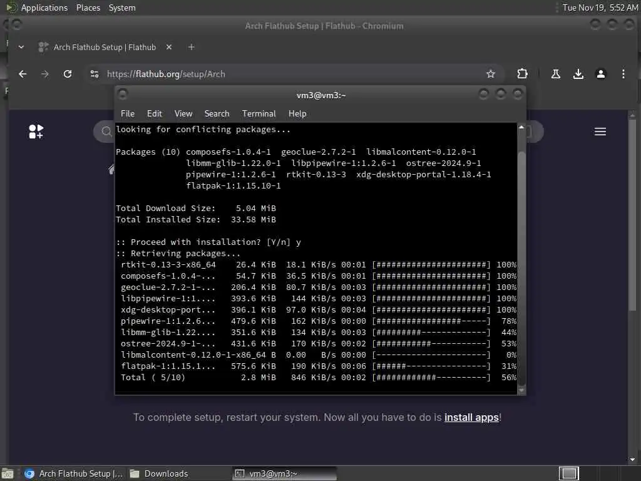641x481 pixels.
Task: Open the terminal Edit menu
Action: [155, 114]
